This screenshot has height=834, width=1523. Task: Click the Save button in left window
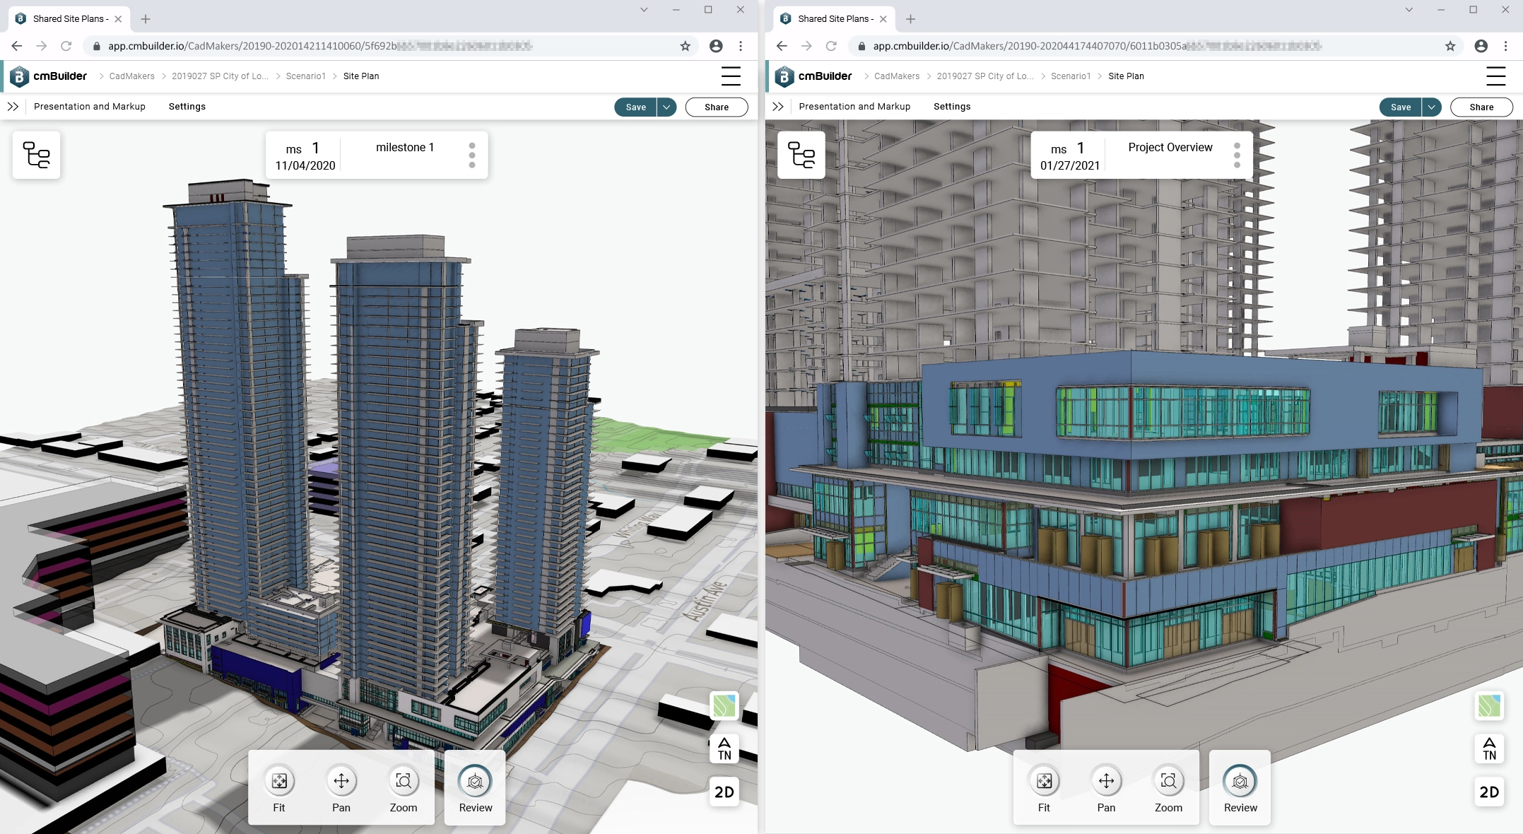coord(635,107)
